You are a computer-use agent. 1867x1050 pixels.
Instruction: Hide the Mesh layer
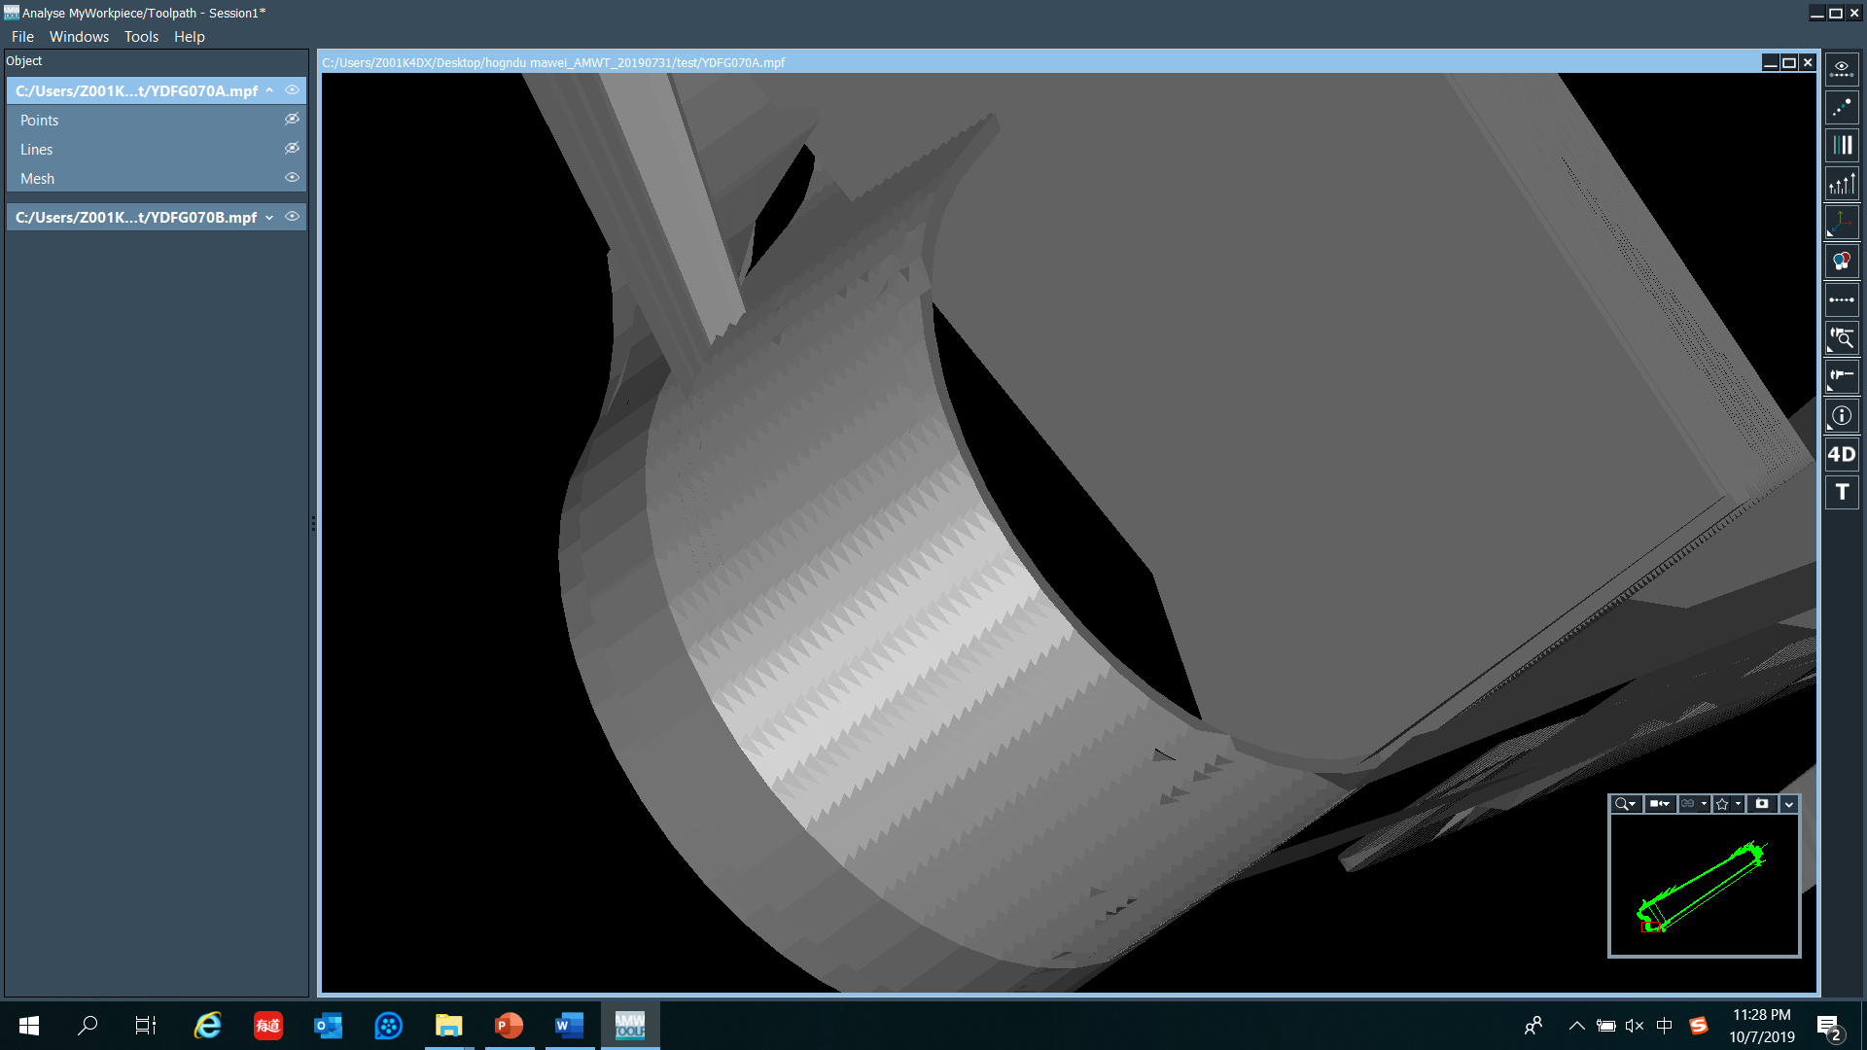pyautogui.click(x=292, y=178)
